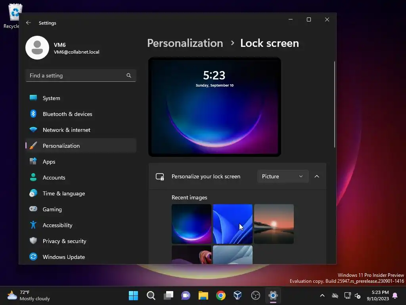Click the Recent images heading
Viewport: 406px width, 305px height.
(189, 197)
